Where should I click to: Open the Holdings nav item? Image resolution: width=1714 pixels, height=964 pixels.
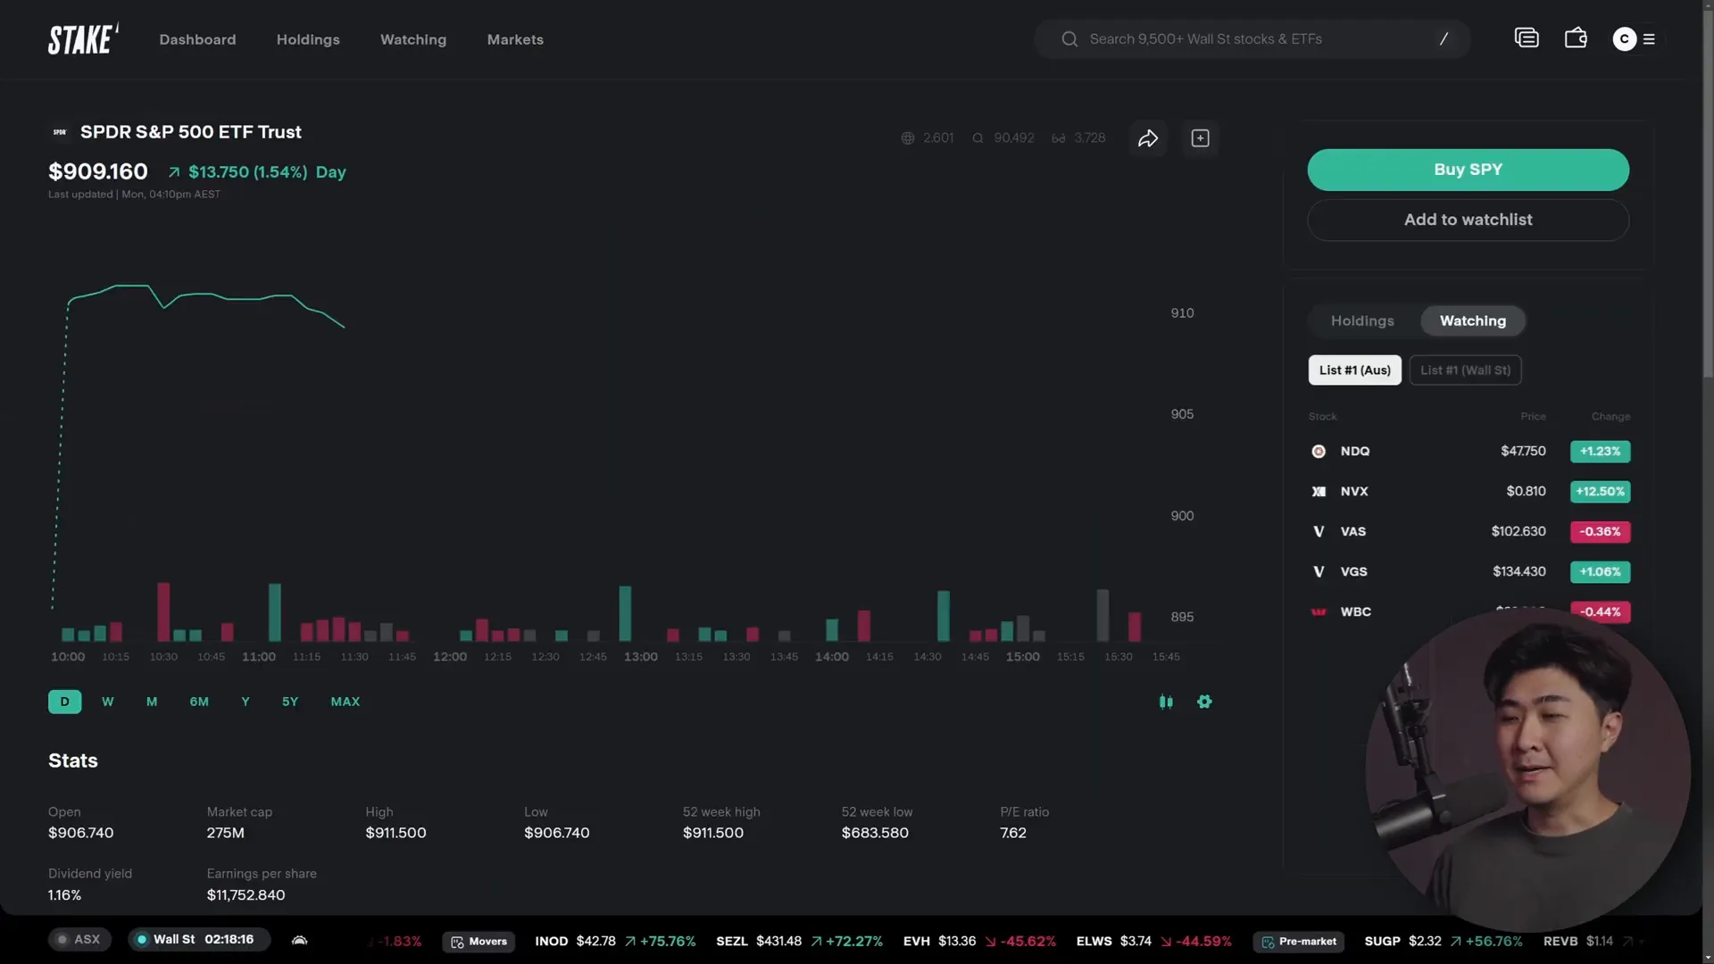(x=308, y=39)
